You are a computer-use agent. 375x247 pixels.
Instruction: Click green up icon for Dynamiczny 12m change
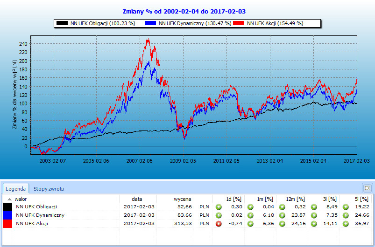[x=283, y=215]
